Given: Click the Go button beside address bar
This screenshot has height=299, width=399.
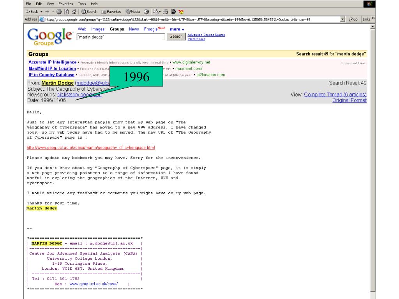Looking at the screenshot, I should (353, 19).
